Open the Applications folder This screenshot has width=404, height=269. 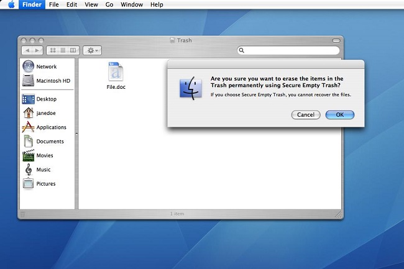28,127
